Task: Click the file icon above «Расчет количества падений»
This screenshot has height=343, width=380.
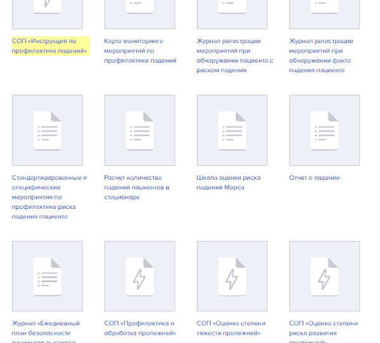Action: point(139,130)
